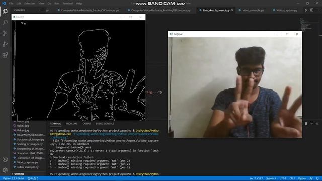
Task: Open the File menu
Action: (x=11, y=4)
